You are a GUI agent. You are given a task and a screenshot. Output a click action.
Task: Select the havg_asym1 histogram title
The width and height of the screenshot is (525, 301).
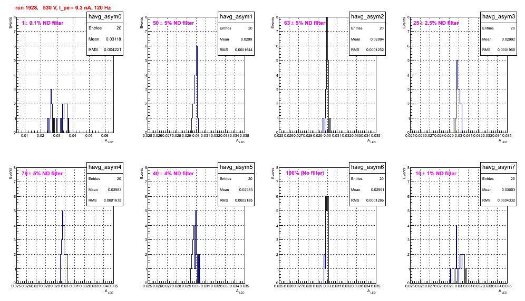pos(236,17)
